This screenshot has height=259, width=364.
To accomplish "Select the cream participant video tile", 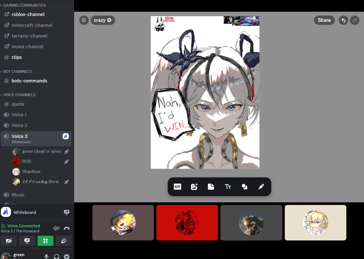I will click(315, 223).
